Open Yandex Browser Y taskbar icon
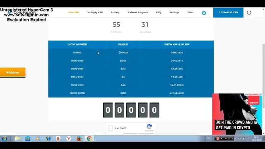The width and height of the screenshot is (265, 149). 69,139
